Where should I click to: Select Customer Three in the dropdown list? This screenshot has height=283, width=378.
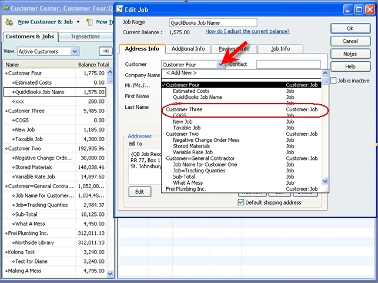(241, 109)
